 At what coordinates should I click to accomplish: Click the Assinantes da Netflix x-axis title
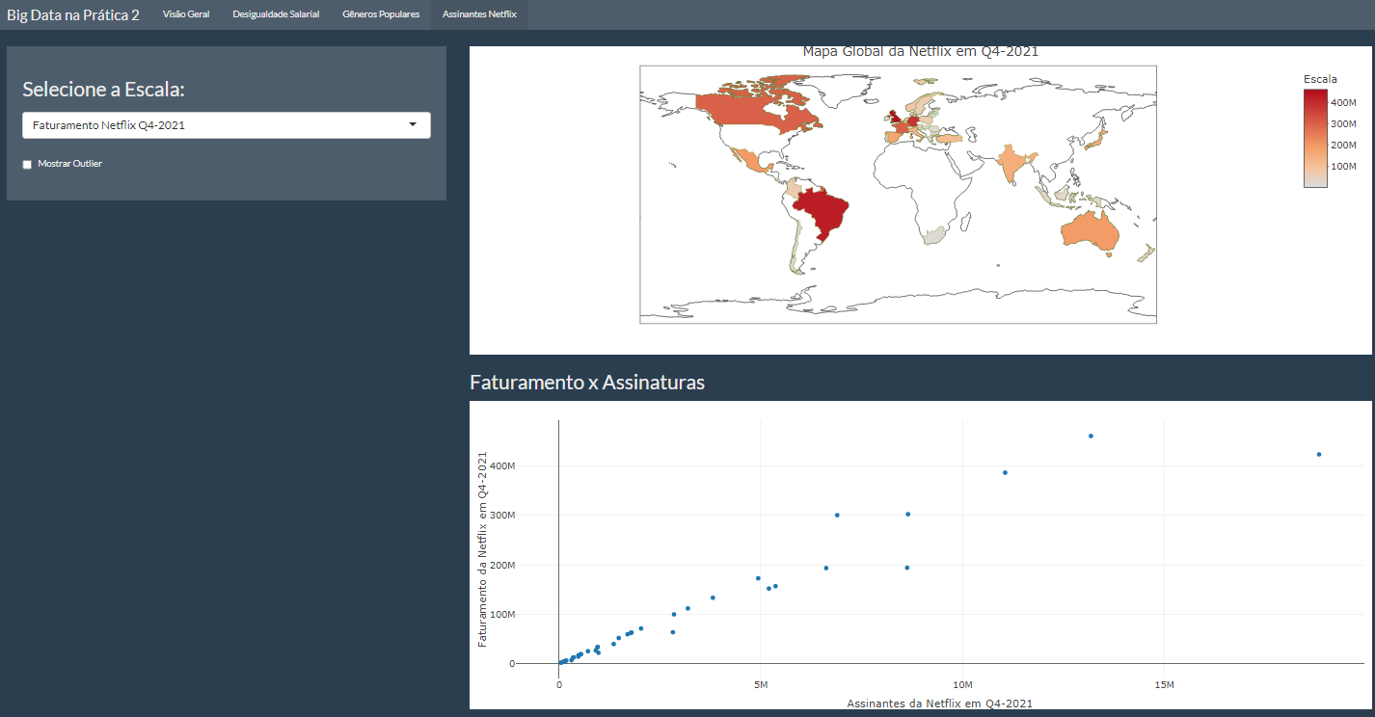point(940,704)
